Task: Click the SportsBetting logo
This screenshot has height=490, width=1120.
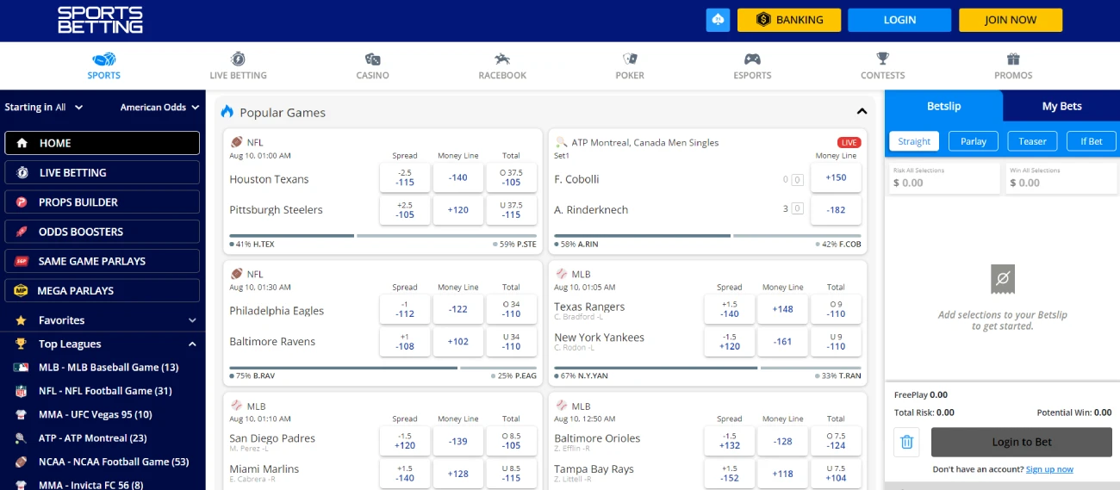Action: [x=100, y=20]
